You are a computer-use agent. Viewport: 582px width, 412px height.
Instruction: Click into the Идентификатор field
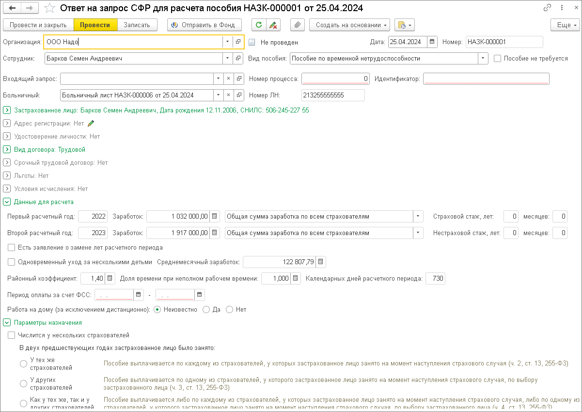coord(486,79)
